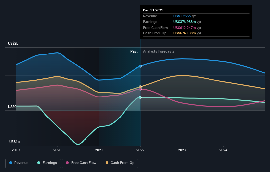Click the teal Earnings data point marker

(x=140, y=97)
